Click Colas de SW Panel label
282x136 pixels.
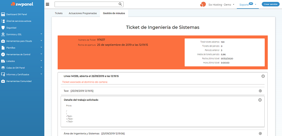tap(15, 68)
